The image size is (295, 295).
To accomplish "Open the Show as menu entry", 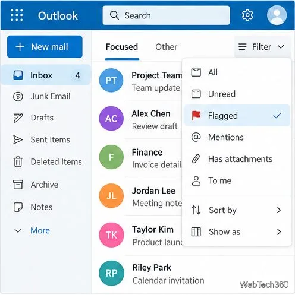I will (x=237, y=231).
